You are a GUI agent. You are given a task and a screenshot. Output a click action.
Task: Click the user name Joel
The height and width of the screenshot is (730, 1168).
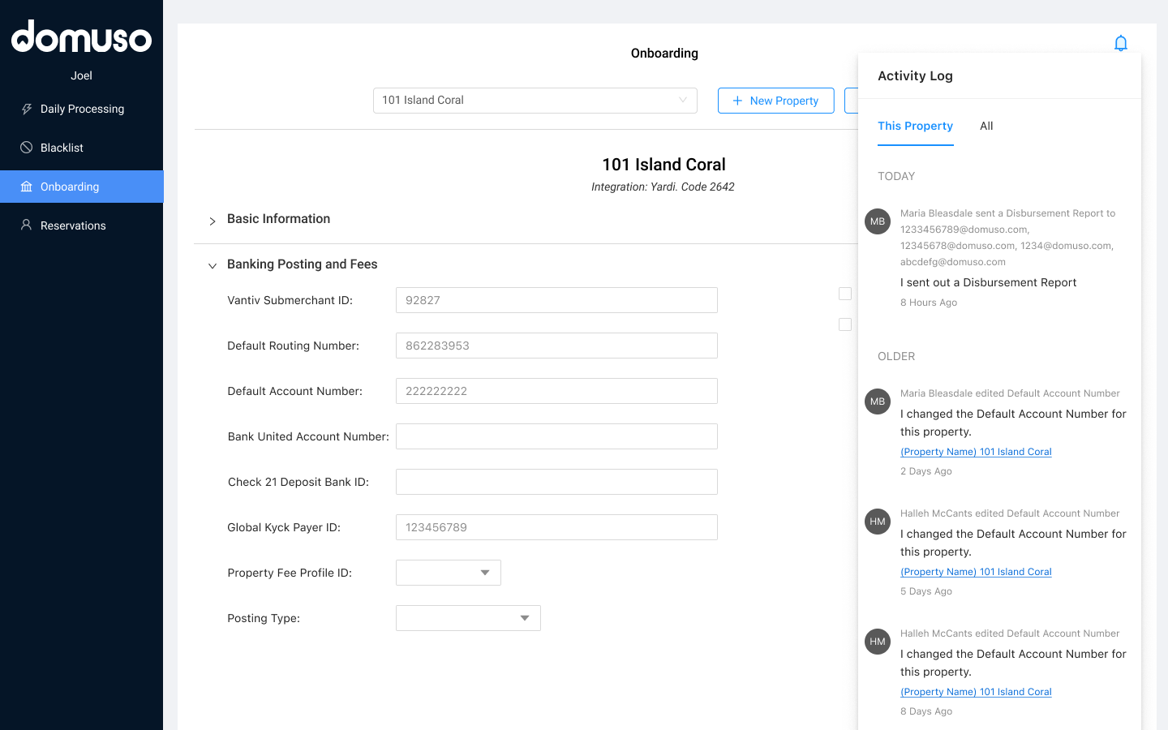(x=81, y=75)
